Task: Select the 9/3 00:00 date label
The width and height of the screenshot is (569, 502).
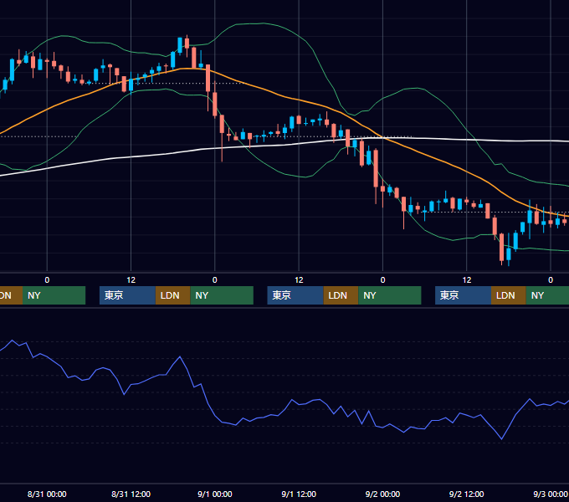Action: (550, 494)
